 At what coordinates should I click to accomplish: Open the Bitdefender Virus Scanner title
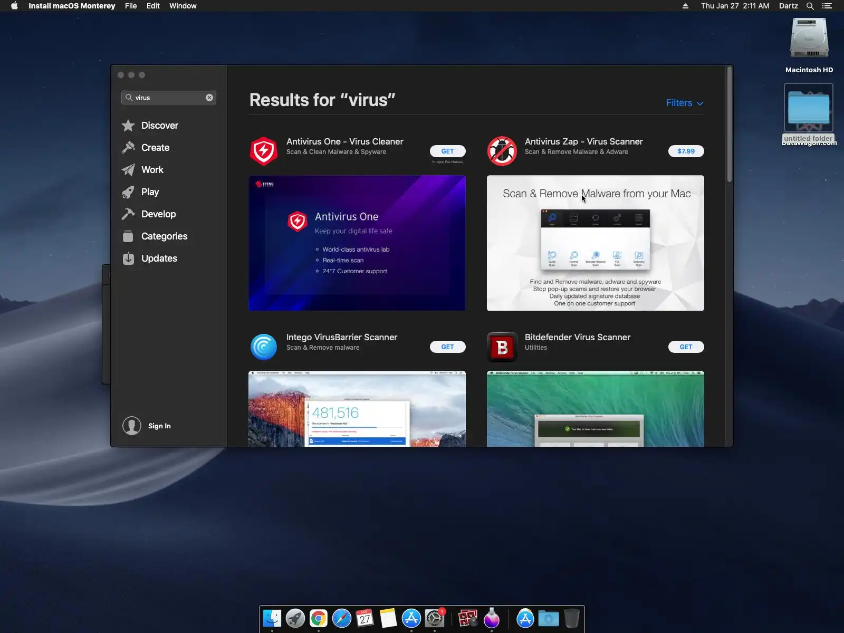click(x=578, y=337)
